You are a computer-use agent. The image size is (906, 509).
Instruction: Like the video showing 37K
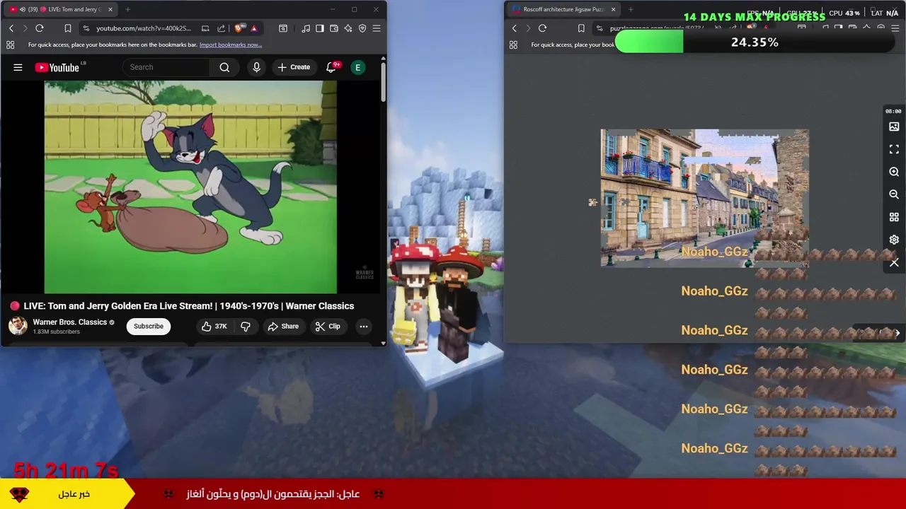tap(214, 326)
